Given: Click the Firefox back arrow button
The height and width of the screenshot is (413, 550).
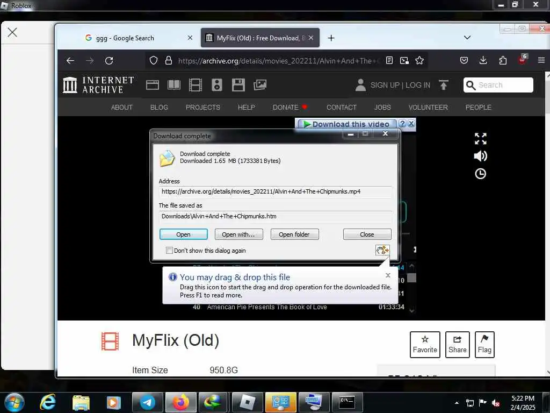Looking at the screenshot, I should tap(70, 61).
